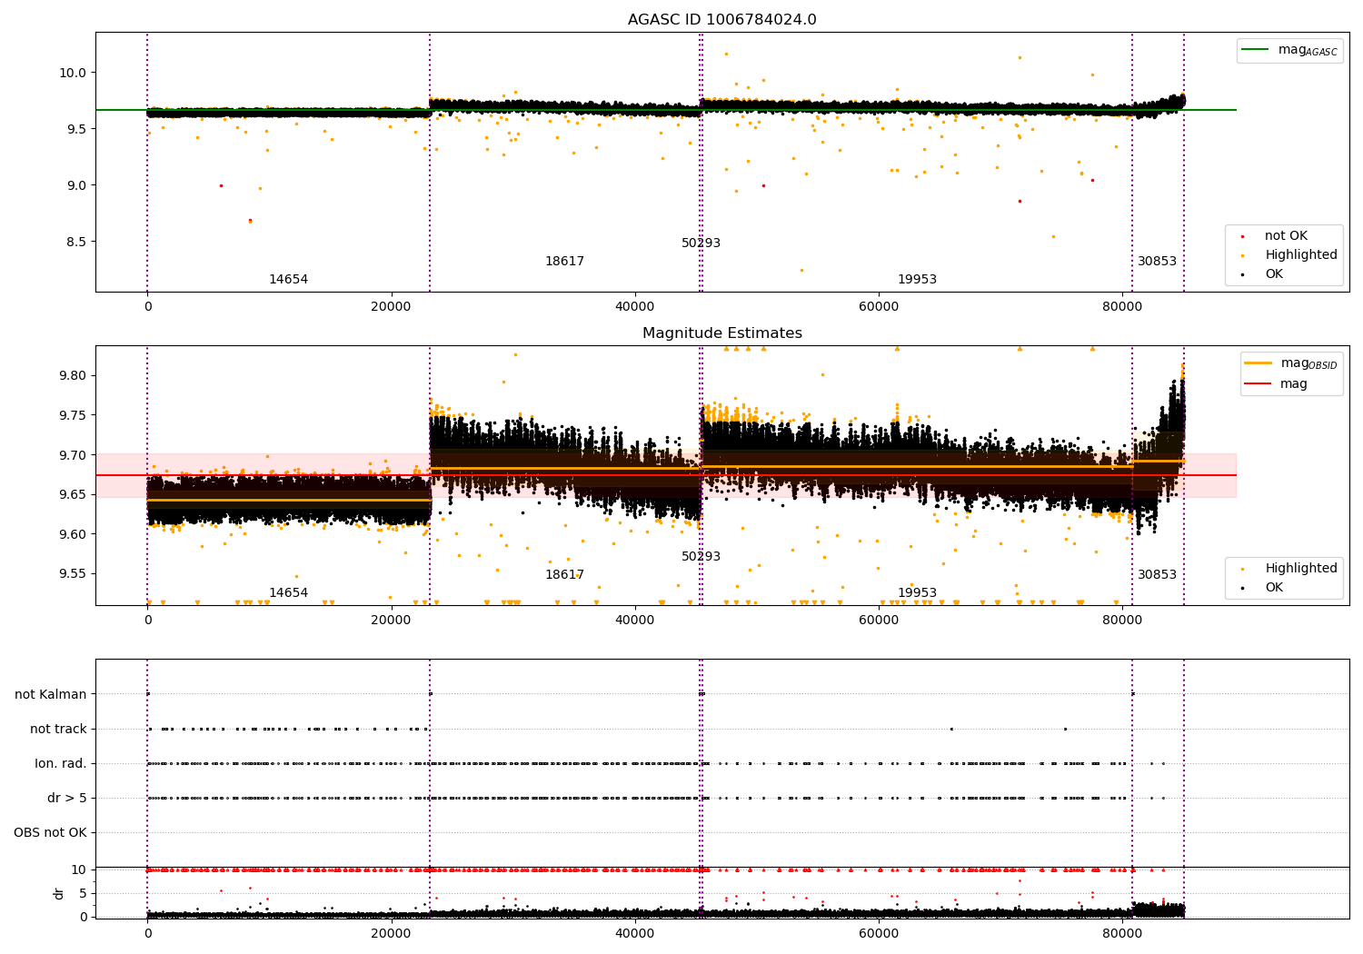Click OBSID label "14654" in AGASC ID plot
The image size is (1363, 954).
(288, 280)
